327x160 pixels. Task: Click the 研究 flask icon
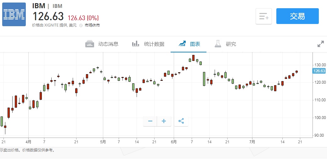[218, 44]
